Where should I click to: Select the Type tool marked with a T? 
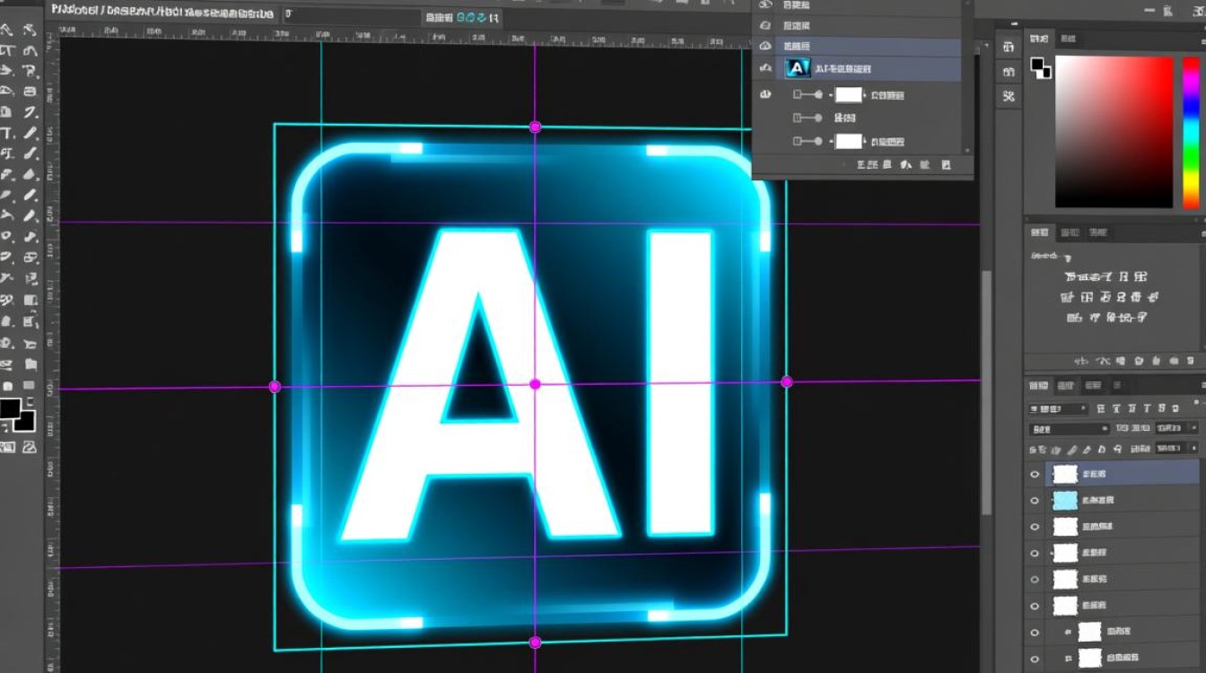tap(7, 133)
